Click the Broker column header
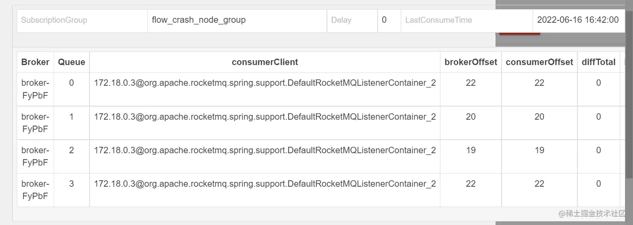The height and width of the screenshot is (225, 633). pos(35,62)
